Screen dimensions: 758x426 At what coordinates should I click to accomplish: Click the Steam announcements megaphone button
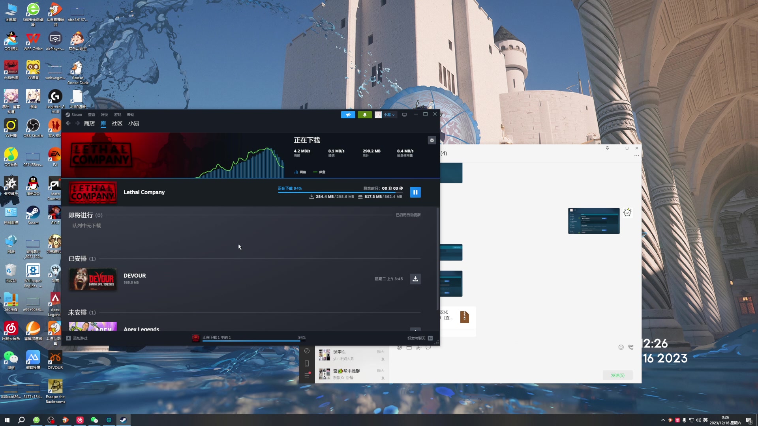[x=348, y=115]
